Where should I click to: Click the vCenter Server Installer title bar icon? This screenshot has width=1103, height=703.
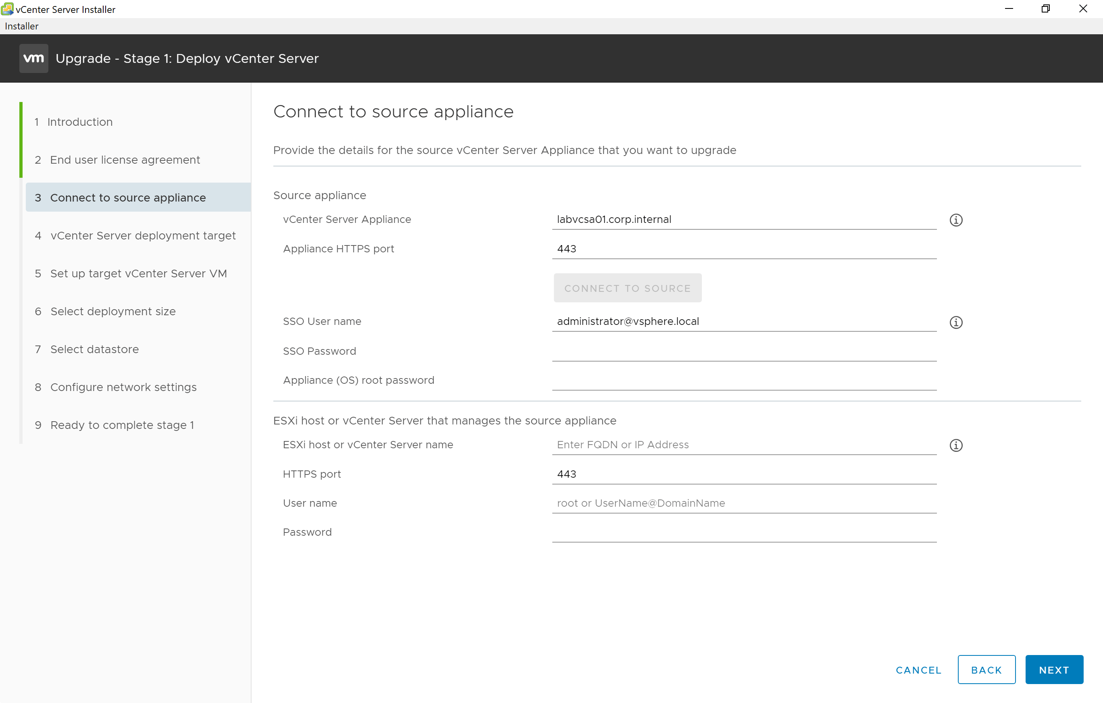pyautogui.click(x=7, y=9)
